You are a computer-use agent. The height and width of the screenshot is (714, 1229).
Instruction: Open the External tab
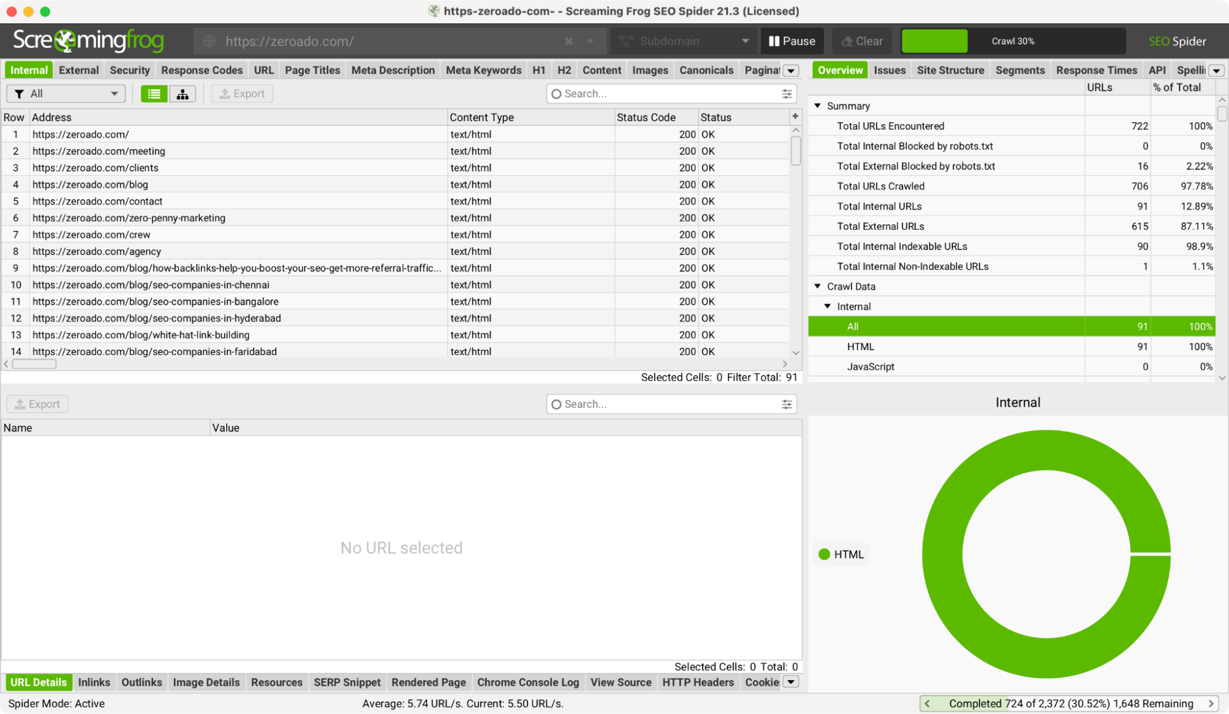[79, 70]
